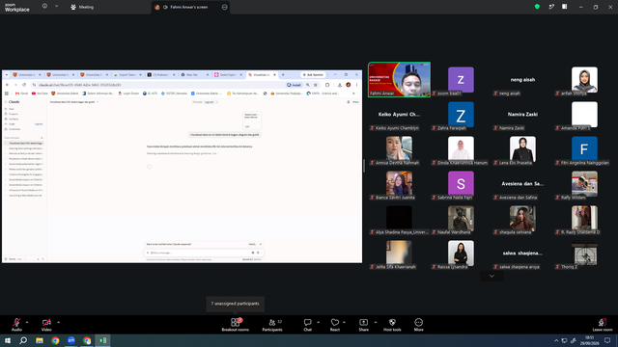Screen dimensions: 618x347
Task: Open the YouTube bookmark
Action: point(40,93)
